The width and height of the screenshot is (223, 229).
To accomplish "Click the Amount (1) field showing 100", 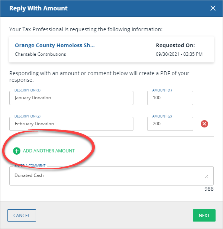I will pos(170,98).
